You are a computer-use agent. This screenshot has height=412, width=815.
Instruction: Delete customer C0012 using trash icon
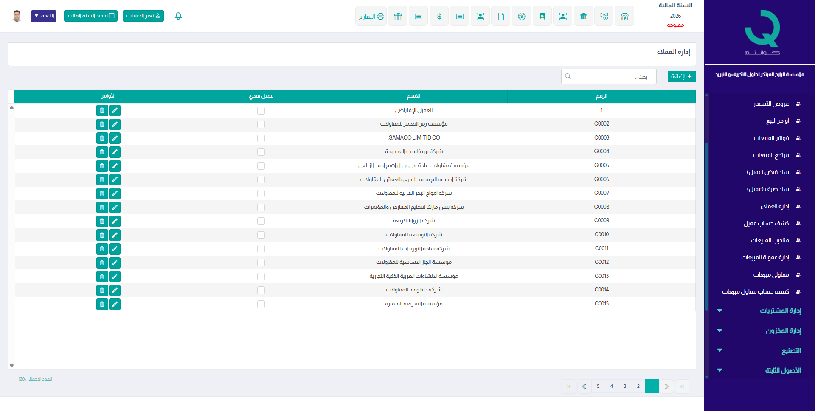click(x=102, y=263)
